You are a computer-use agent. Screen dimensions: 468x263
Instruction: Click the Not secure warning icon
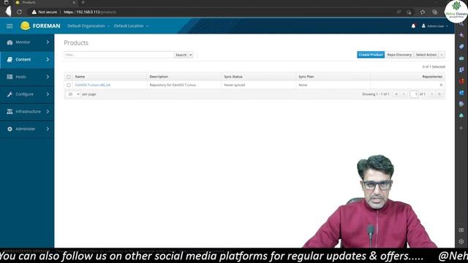[x=34, y=12]
